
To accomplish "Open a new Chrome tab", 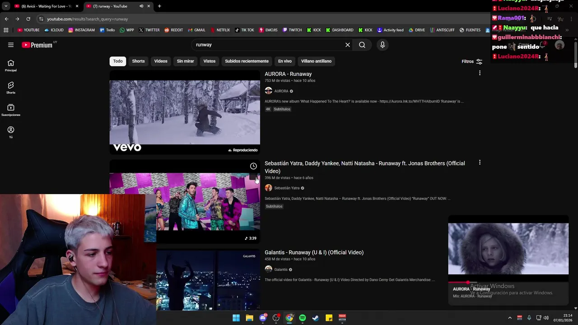I will coord(159,6).
